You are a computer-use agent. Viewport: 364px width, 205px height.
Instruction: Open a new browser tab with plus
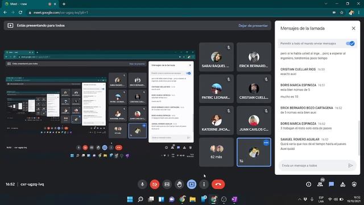[x=64, y=4]
